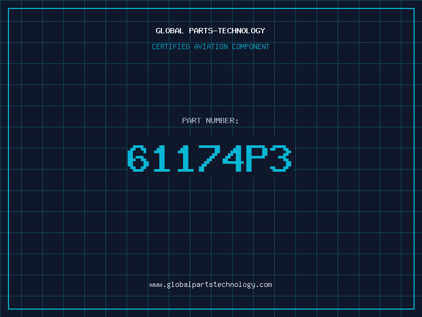Click the final digit 3 of the part number
The image size is (422, 317).
[281, 158]
